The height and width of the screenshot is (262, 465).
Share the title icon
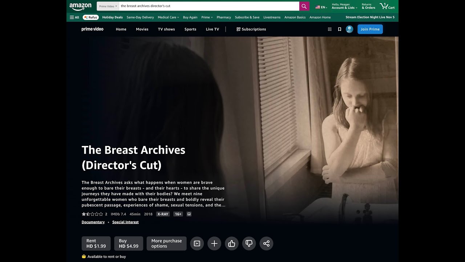click(x=266, y=243)
